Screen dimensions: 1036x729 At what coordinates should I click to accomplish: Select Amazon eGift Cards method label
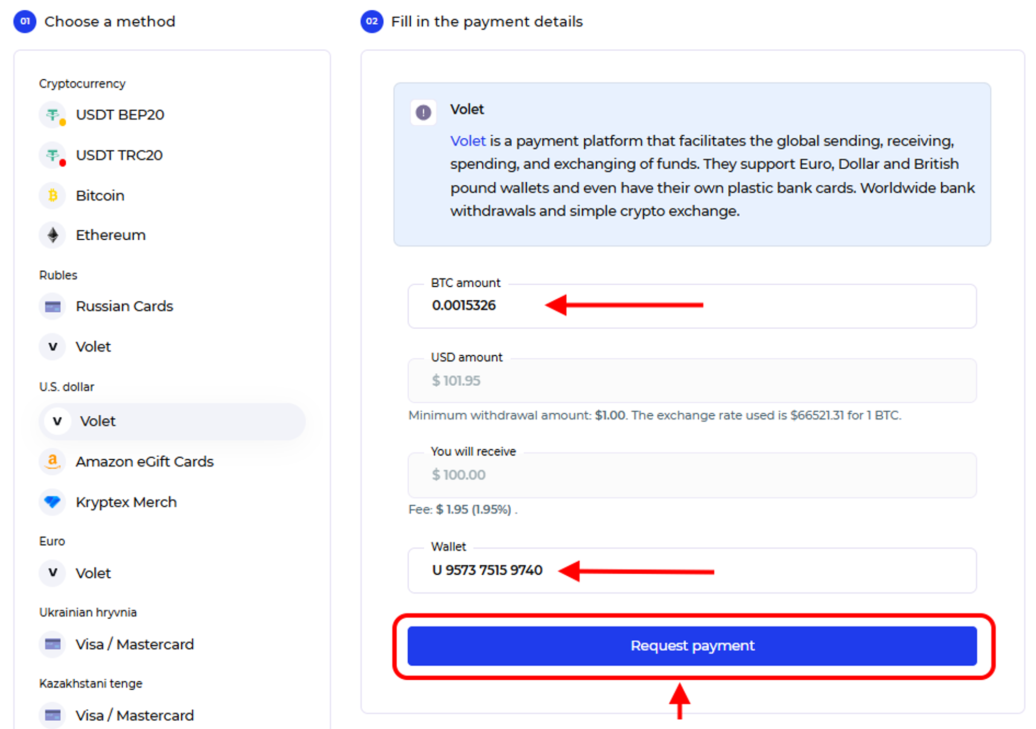tap(145, 461)
